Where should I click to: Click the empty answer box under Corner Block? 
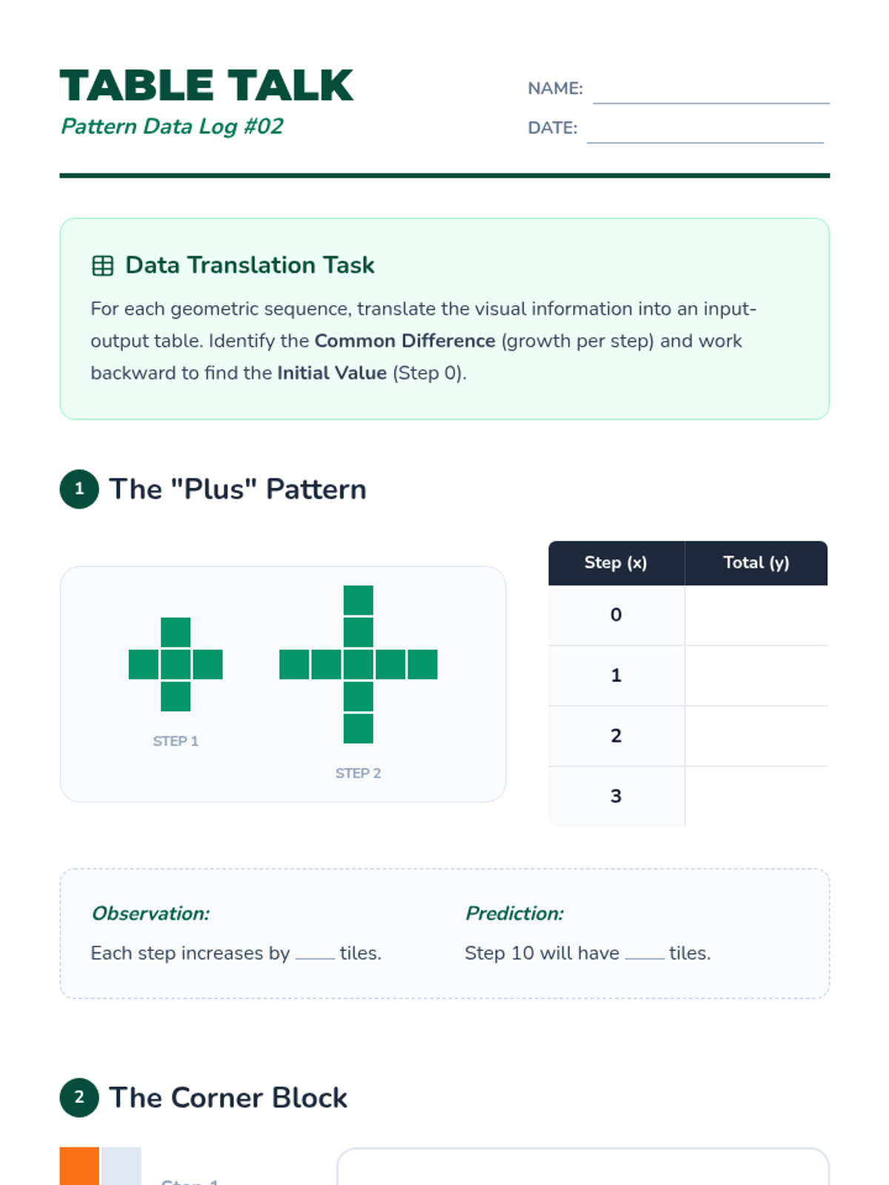(x=583, y=1167)
